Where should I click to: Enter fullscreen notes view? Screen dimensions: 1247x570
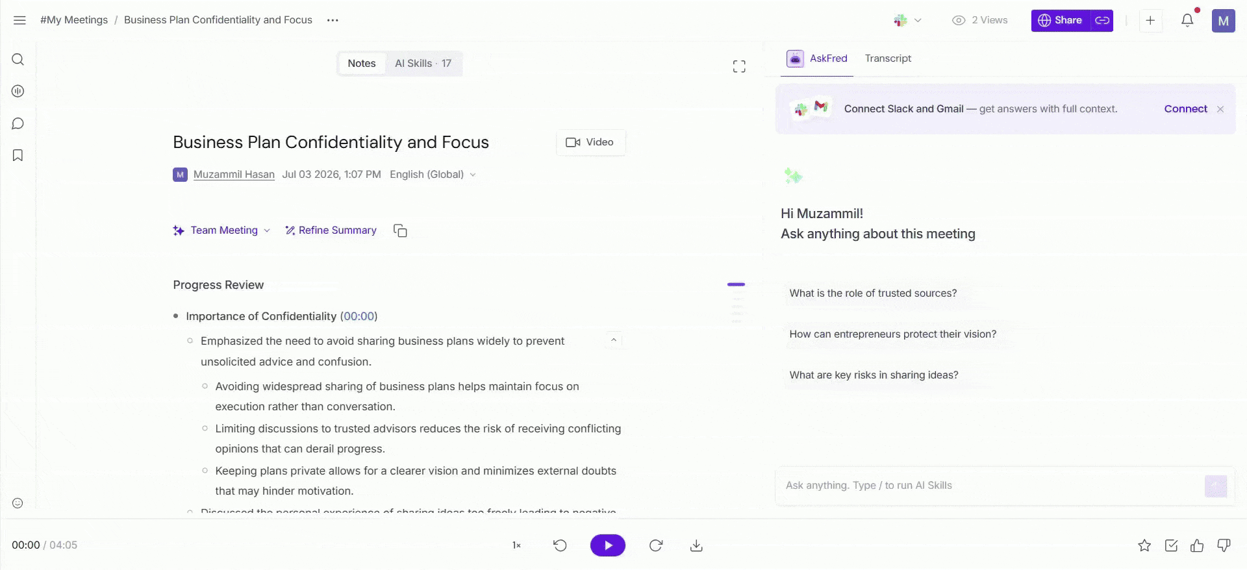[739, 66]
